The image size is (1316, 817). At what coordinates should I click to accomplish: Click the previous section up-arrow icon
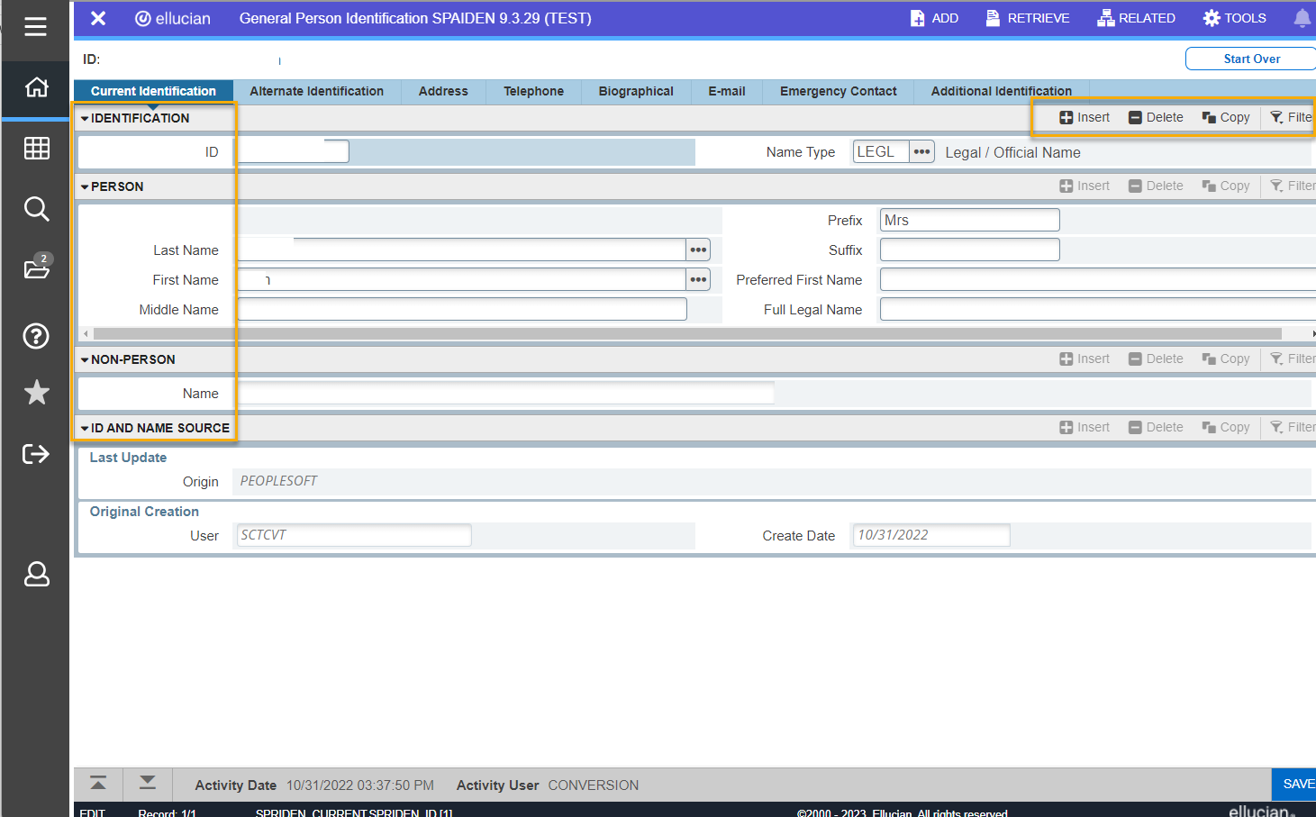tap(98, 784)
